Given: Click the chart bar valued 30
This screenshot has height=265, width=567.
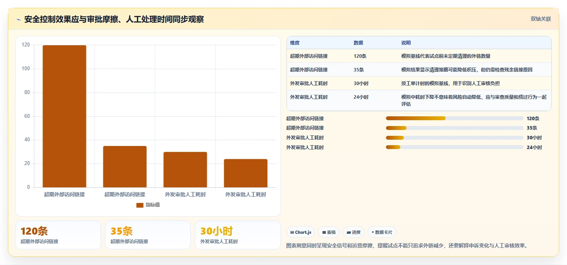Looking at the screenshot, I should (185, 170).
